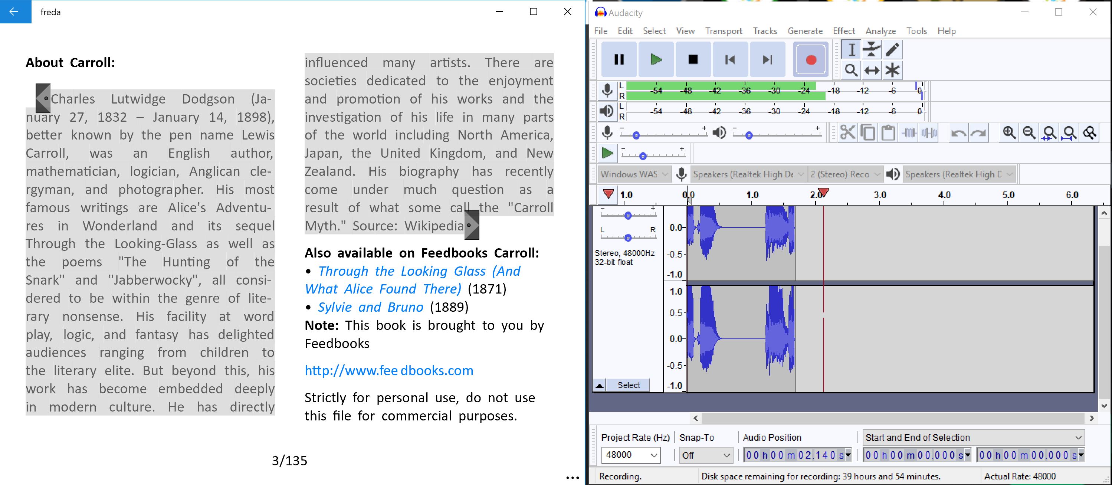This screenshot has width=1112, height=485.
Task: Click Fit Selection to Width icon
Action: click(1049, 132)
